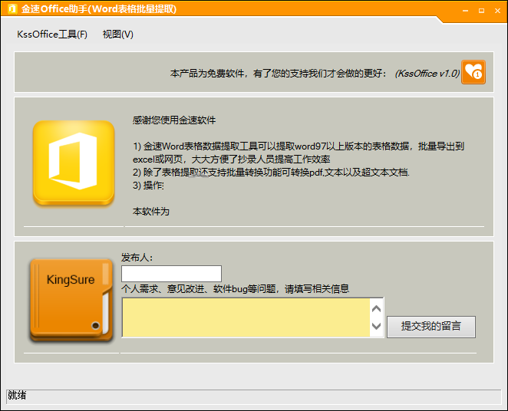Click the orange KingSure folder icon
508x411 pixels.
(71, 300)
